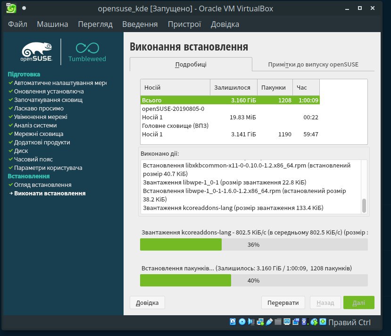Click the Довідка button at bottom
391x336 pixels.
tap(147, 302)
